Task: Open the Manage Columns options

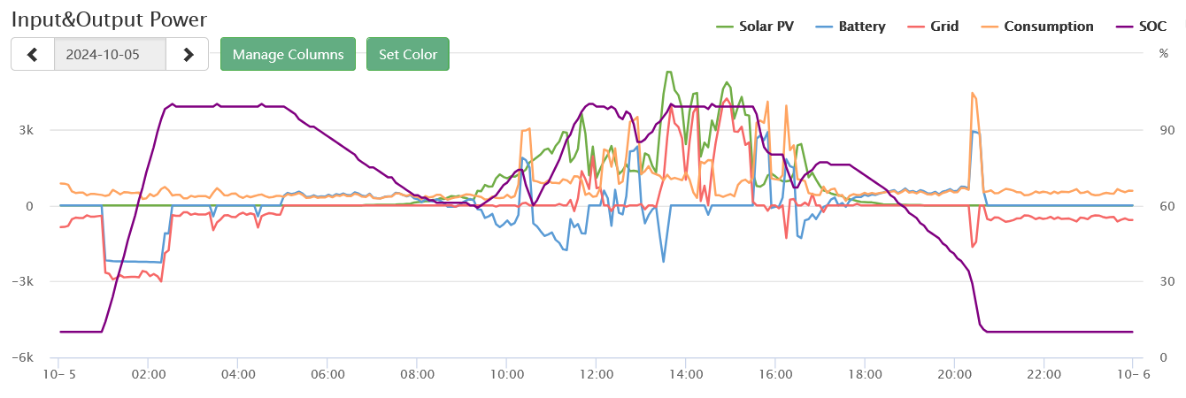Action: pyautogui.click(x=288, y=54)
